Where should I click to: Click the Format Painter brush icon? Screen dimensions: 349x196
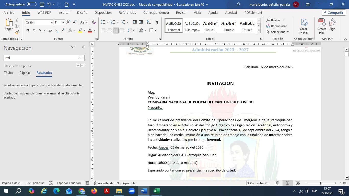coord(17,32)
